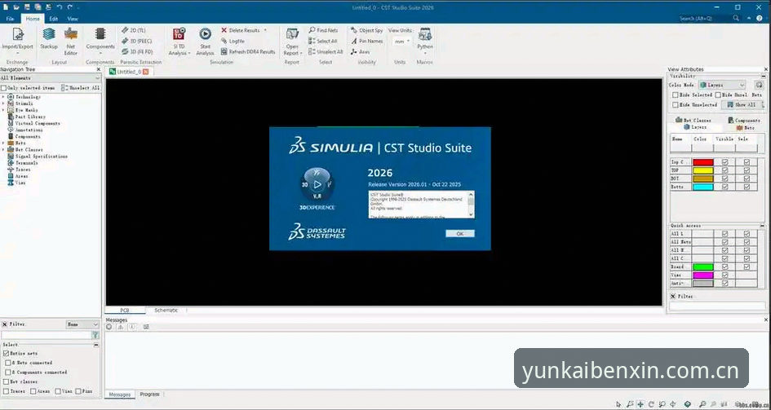Toggle the Entire nets checkbox
Image resolution: width=771 pixels, height=410 pixels.
click(x=6, y=353)
